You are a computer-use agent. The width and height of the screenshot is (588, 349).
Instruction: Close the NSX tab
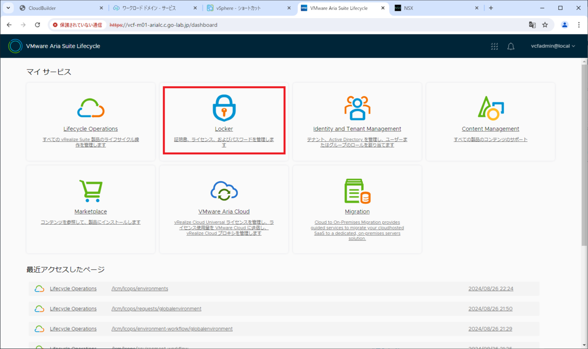click(x=477, y=8)
